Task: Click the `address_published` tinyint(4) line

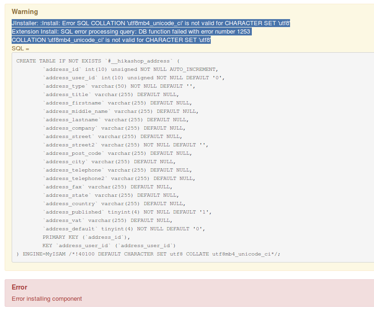Action: pyautogui.click(x=127, y=212)
